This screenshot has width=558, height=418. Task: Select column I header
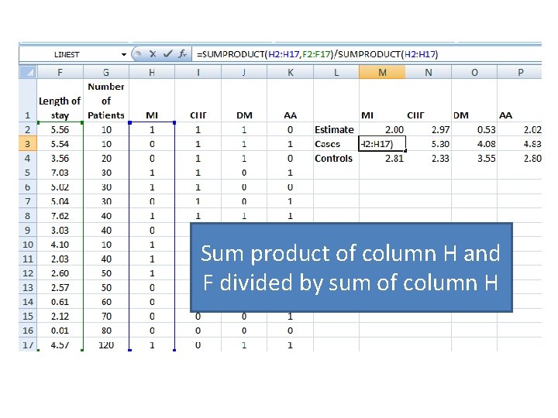[x=198, y=72]
